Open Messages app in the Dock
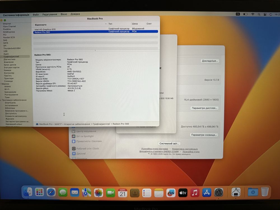 (63, 192)
